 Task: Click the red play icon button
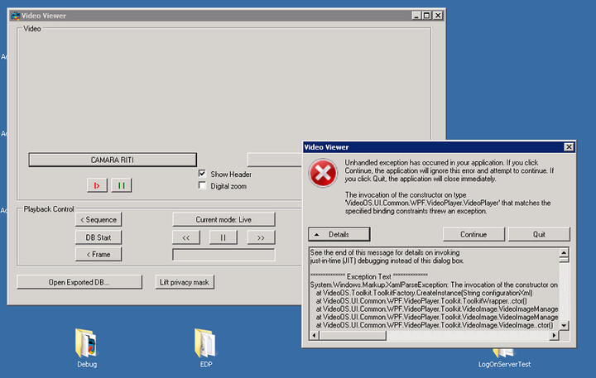tap(97, 185)
